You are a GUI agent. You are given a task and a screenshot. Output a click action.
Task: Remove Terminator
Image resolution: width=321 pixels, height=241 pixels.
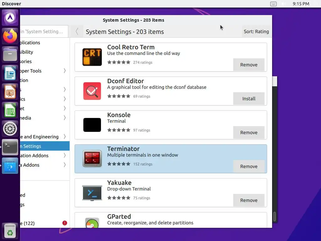click(249, 166)
